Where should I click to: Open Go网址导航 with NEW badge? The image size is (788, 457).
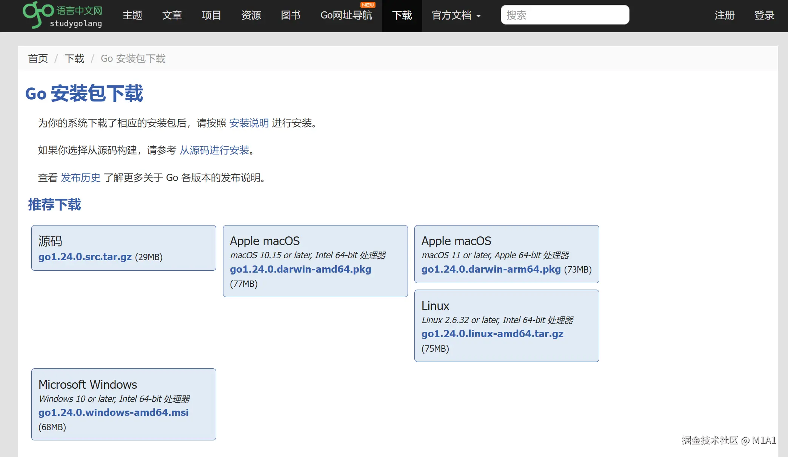point(346,15)
